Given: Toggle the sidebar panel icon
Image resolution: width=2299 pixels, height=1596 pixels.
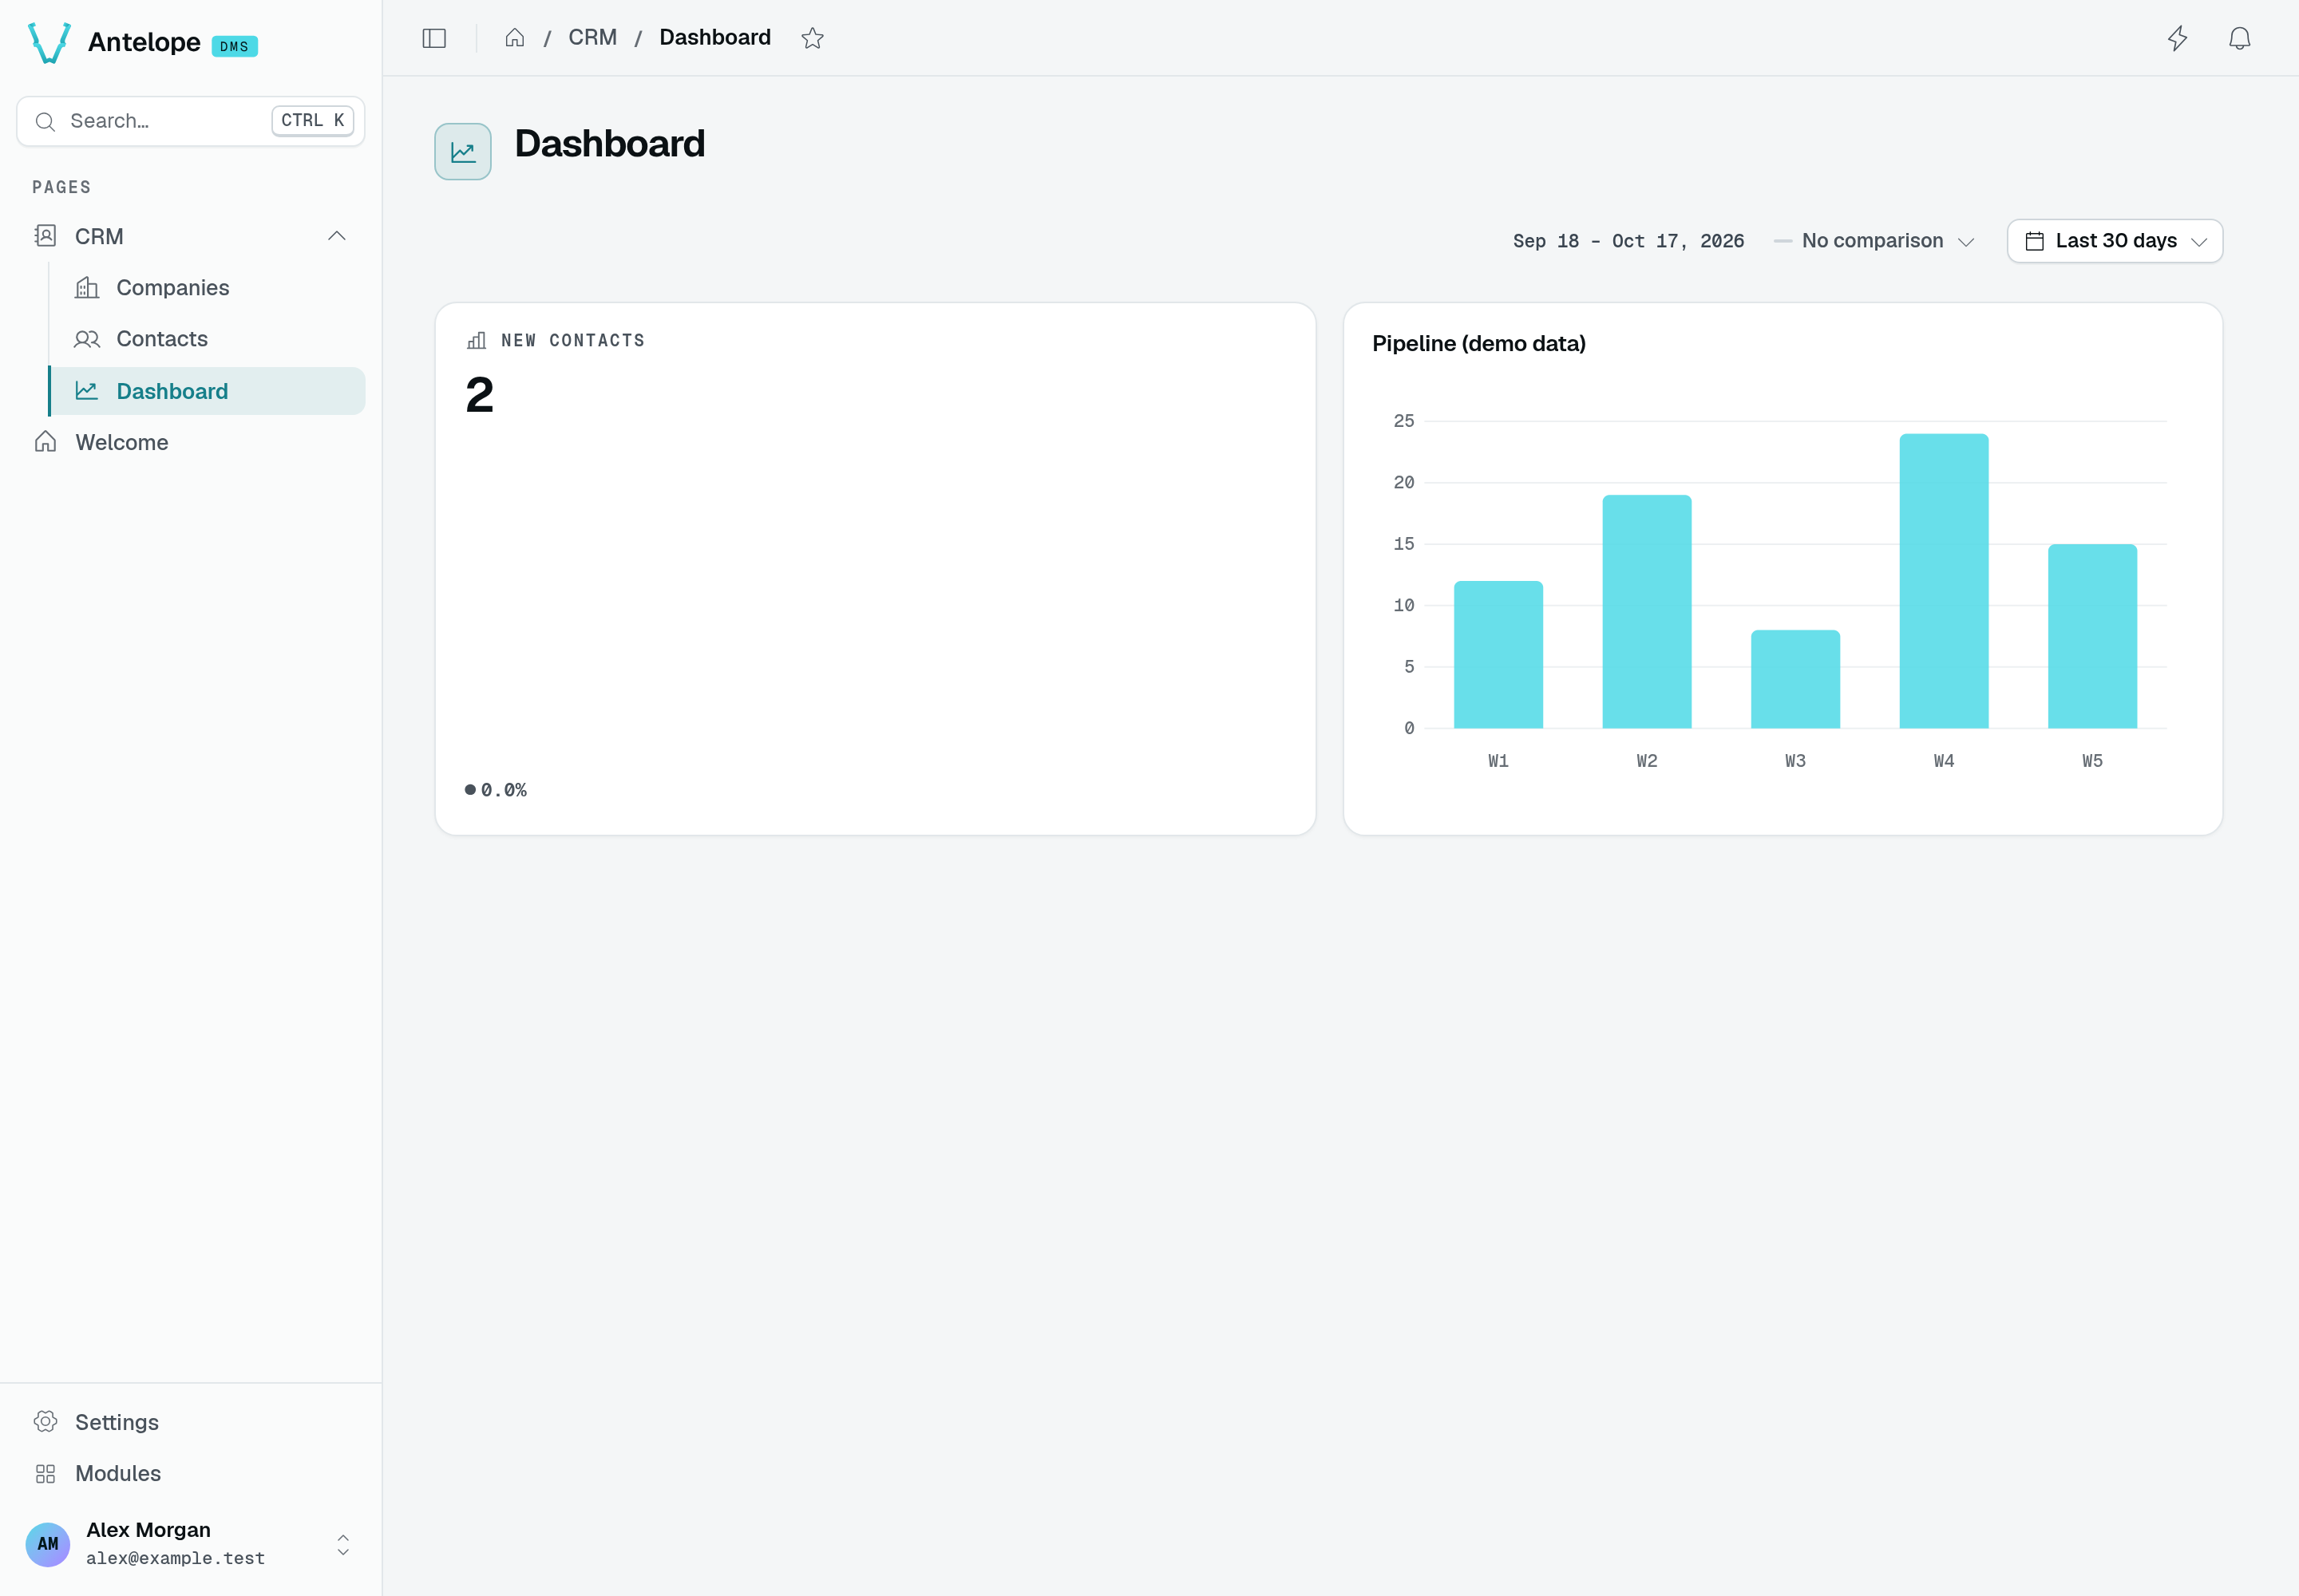Looking at the screenshot, I should pos(434,38).
